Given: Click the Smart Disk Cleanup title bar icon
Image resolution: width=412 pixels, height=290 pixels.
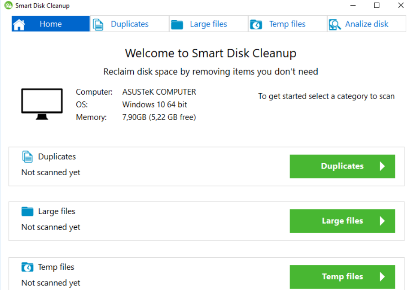Looking at the screenshot, I should [x=9, y=5].
